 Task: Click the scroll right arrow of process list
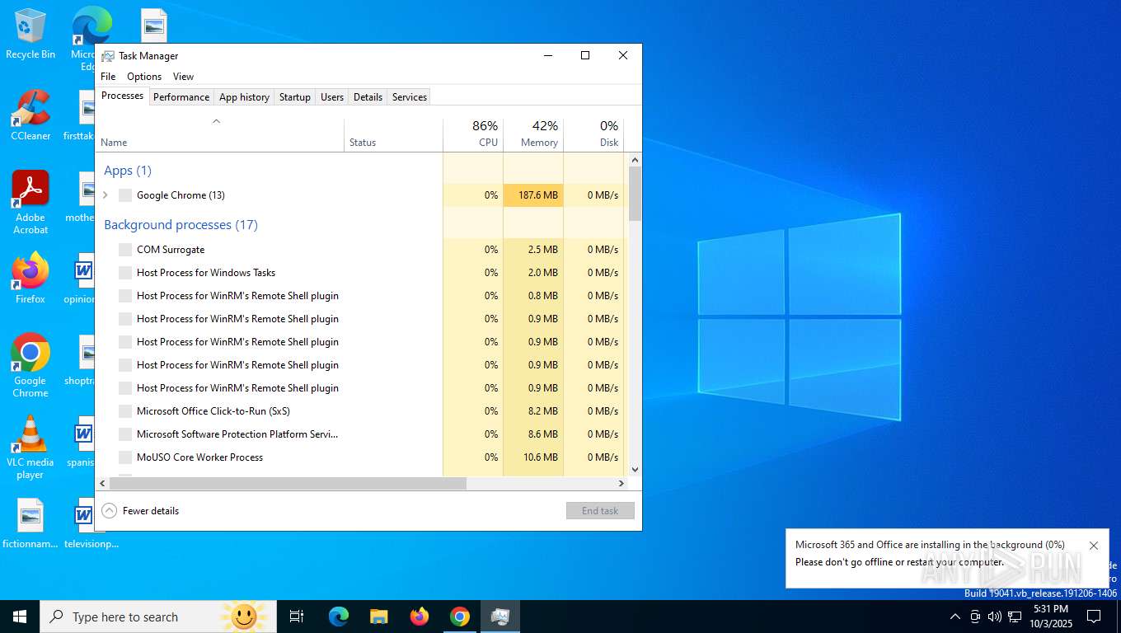(x=621, y=484)
